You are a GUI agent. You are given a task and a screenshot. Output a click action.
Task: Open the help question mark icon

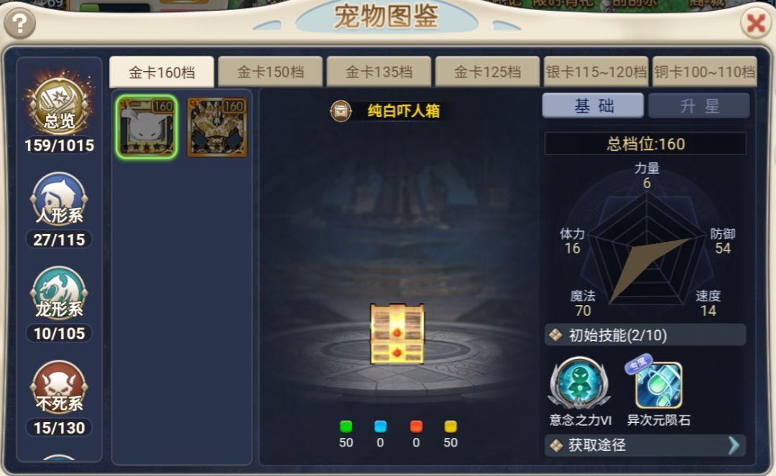pos(20,23)
